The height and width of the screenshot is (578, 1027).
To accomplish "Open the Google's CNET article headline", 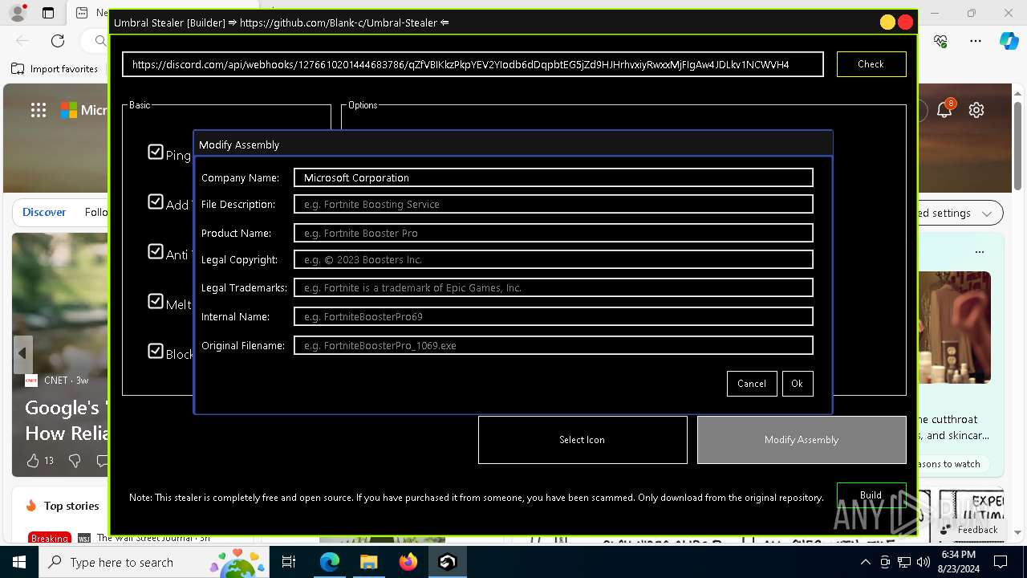I will (67, 420).
